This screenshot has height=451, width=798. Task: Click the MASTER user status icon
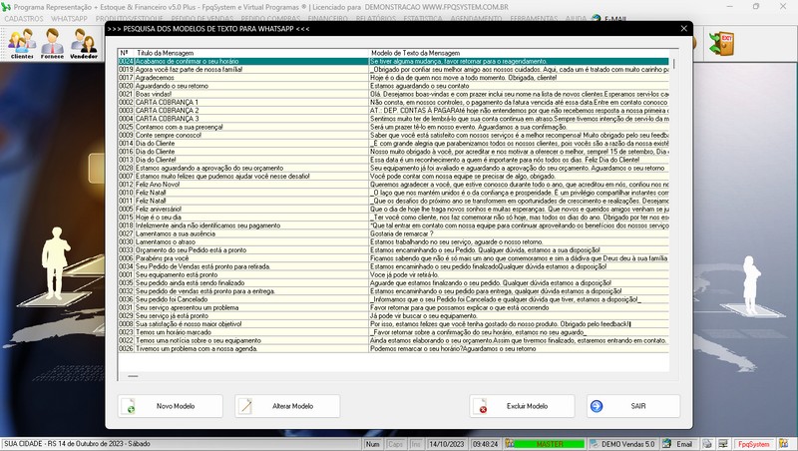click(510, 444)
